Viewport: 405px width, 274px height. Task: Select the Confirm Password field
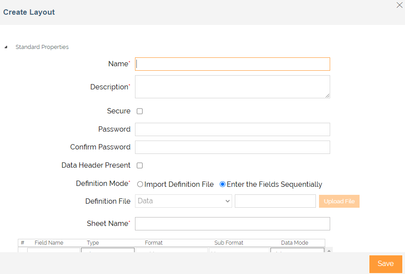[232, 147]
